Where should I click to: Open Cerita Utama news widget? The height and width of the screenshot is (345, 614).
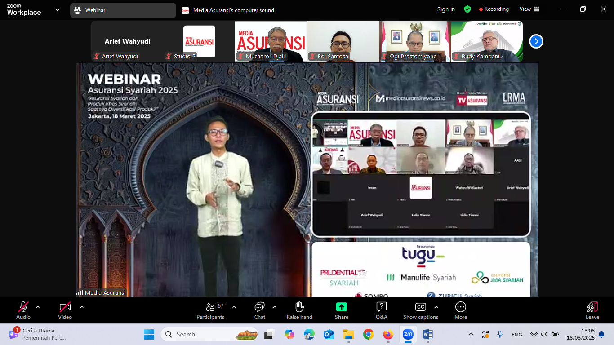click(x=38, y=334)
